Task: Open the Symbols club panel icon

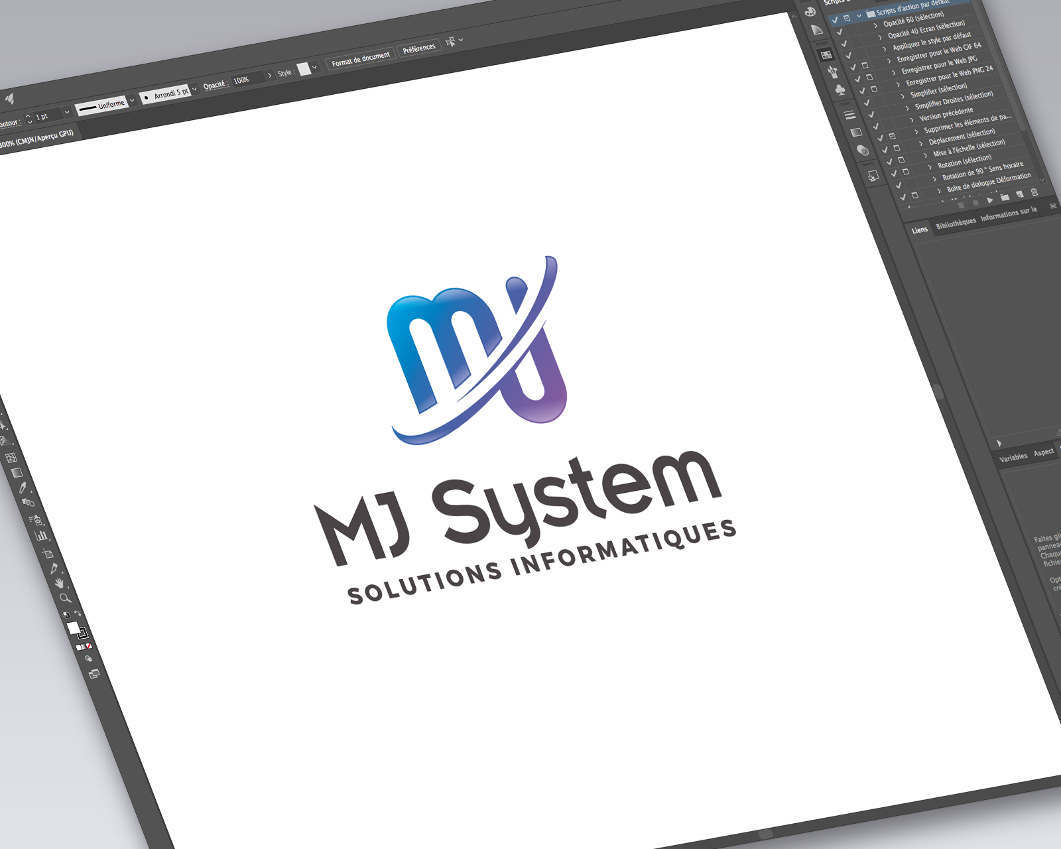Action: point(841,90)
